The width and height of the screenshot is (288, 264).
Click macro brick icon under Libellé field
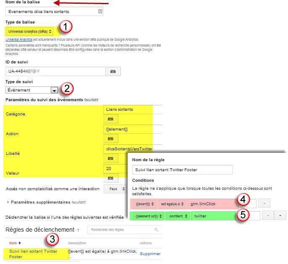(x=110, y=158)
